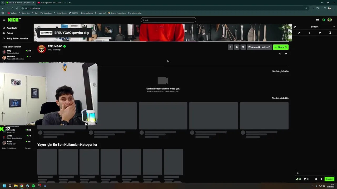337x189 pixels.
Task: Select the EFEUYGAC Stream browser tab
Action: click(21, 3)
